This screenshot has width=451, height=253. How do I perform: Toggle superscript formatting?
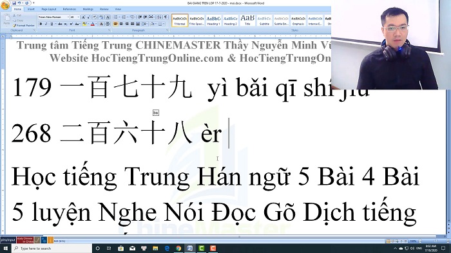point(71,24)
